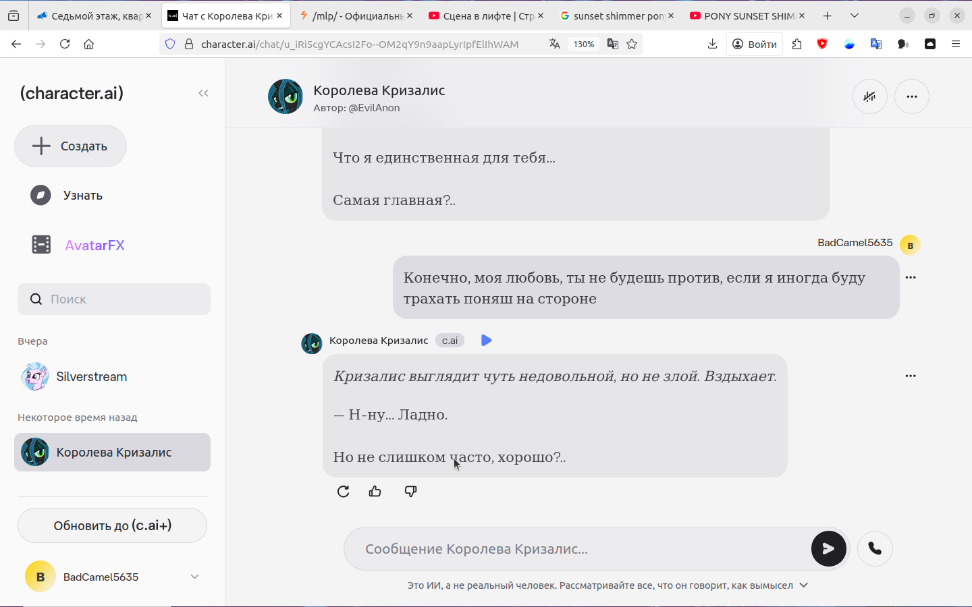Image resolution: width=972 pixels, height=607 pixels.
Task: Click the site security shield icon
Action: pyautogui.click(x=170, y=44)
